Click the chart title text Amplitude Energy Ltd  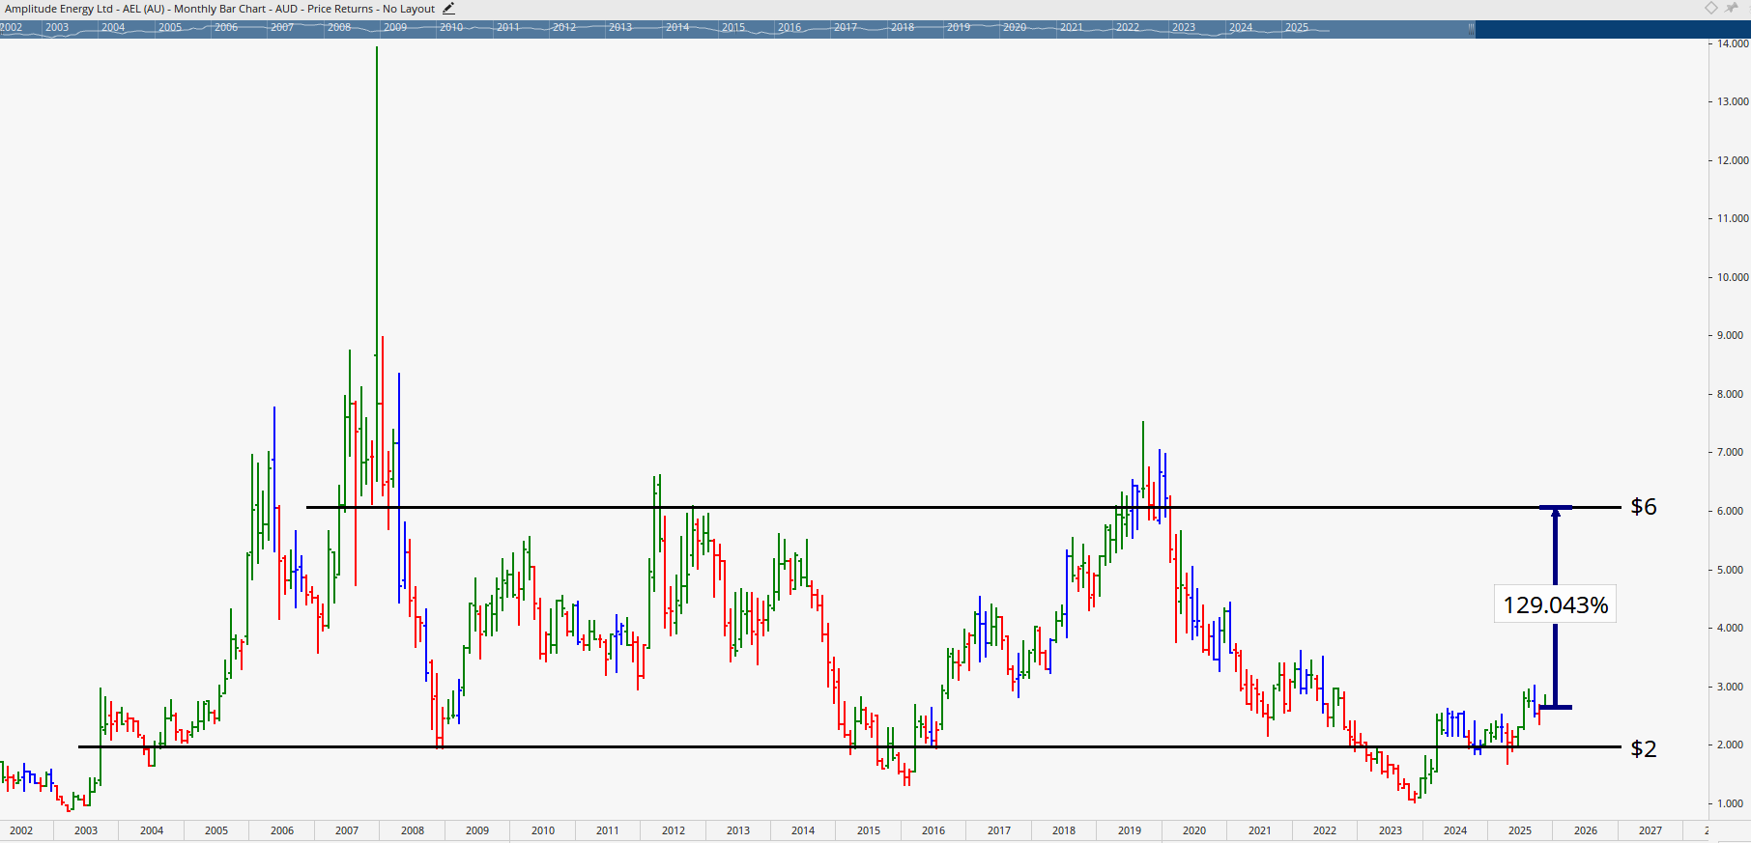coord(58,9)
